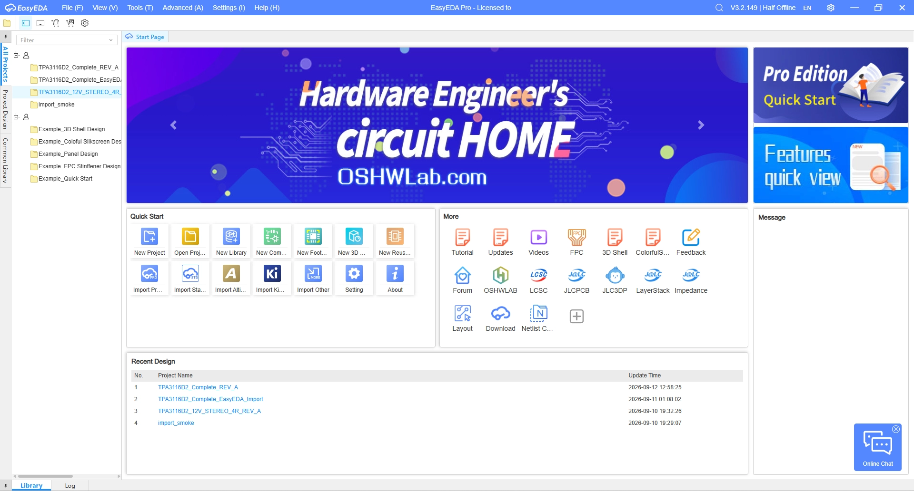914x491 pixels.
Task: Click the New 3D model icon
Action: (x=354, y=236)
